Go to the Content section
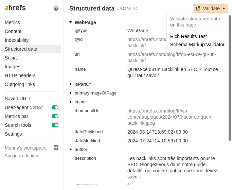This screenshot has width=232, height=190. pos(13,31)
